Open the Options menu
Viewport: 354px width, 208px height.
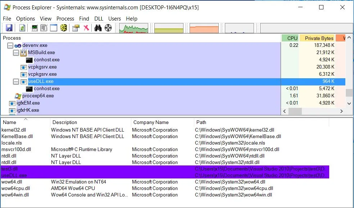pyautogui.click(x=26, y=18)
